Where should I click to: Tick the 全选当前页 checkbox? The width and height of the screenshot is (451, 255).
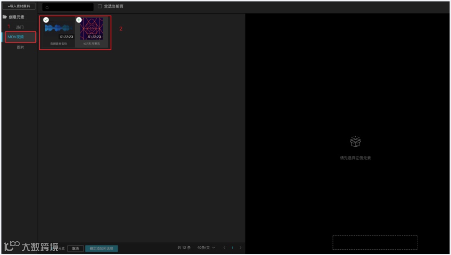pyautogui.click(x=100, y=6)
